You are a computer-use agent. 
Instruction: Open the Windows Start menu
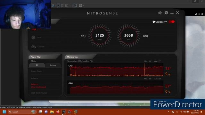4,112
